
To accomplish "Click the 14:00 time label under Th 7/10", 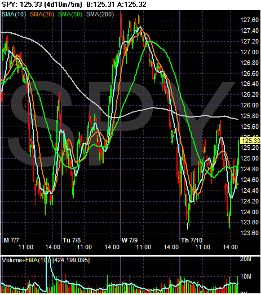I will click(231, 247).
